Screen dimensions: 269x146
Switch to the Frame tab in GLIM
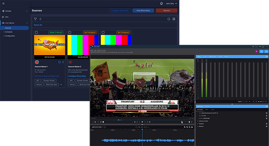click(x=220, y=57)
